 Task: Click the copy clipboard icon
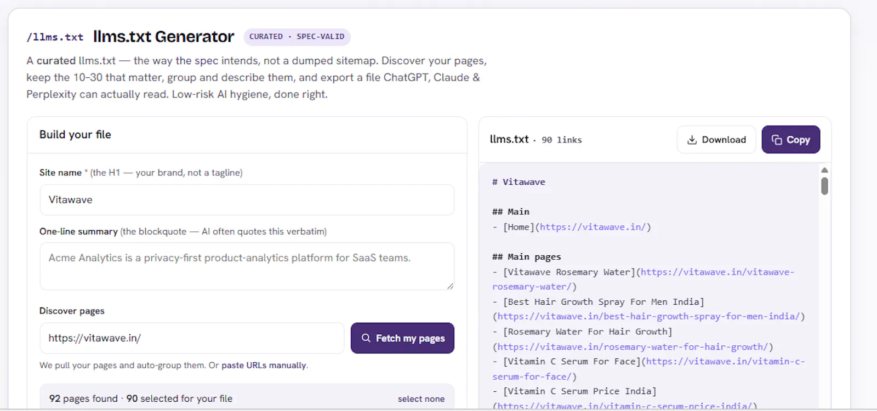(777, 140)
